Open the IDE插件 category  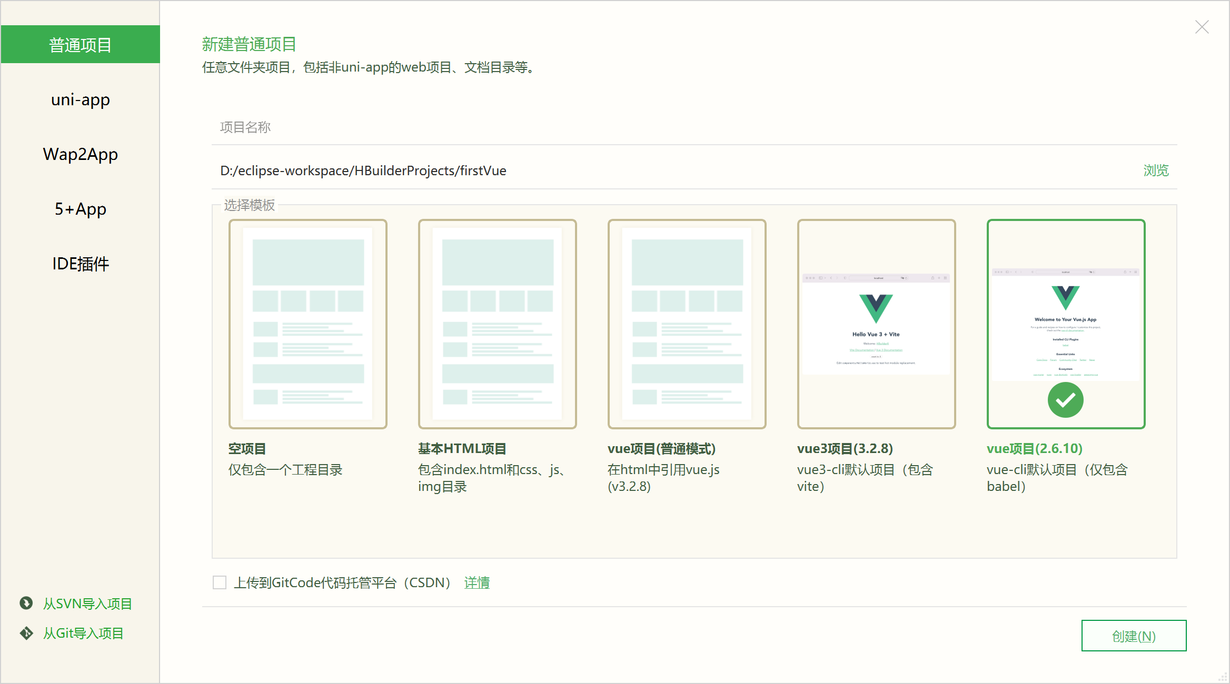(80, 264)
